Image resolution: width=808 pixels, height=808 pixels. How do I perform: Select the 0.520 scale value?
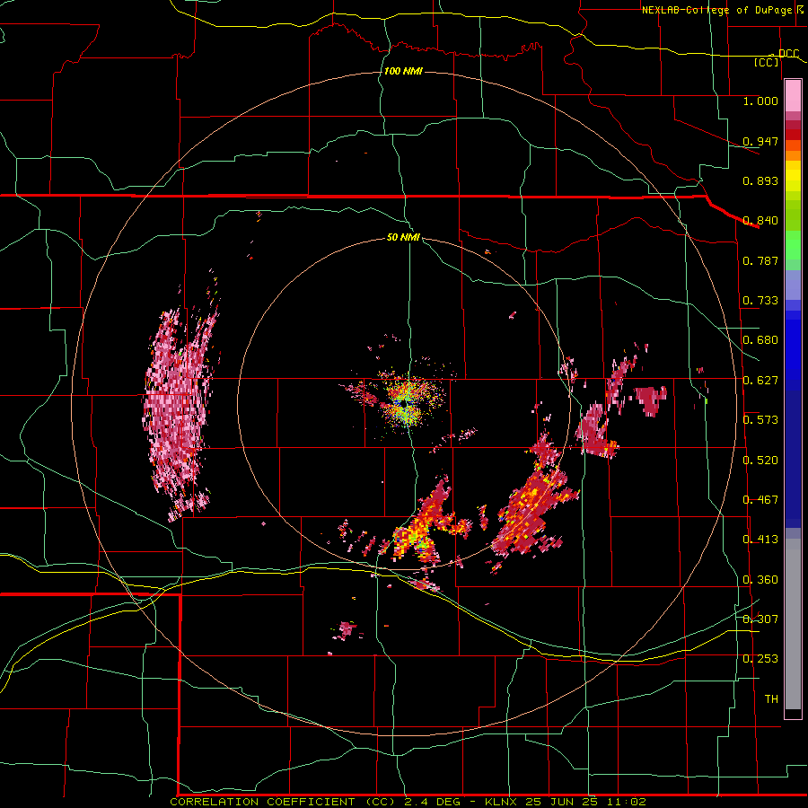[760, 461]
